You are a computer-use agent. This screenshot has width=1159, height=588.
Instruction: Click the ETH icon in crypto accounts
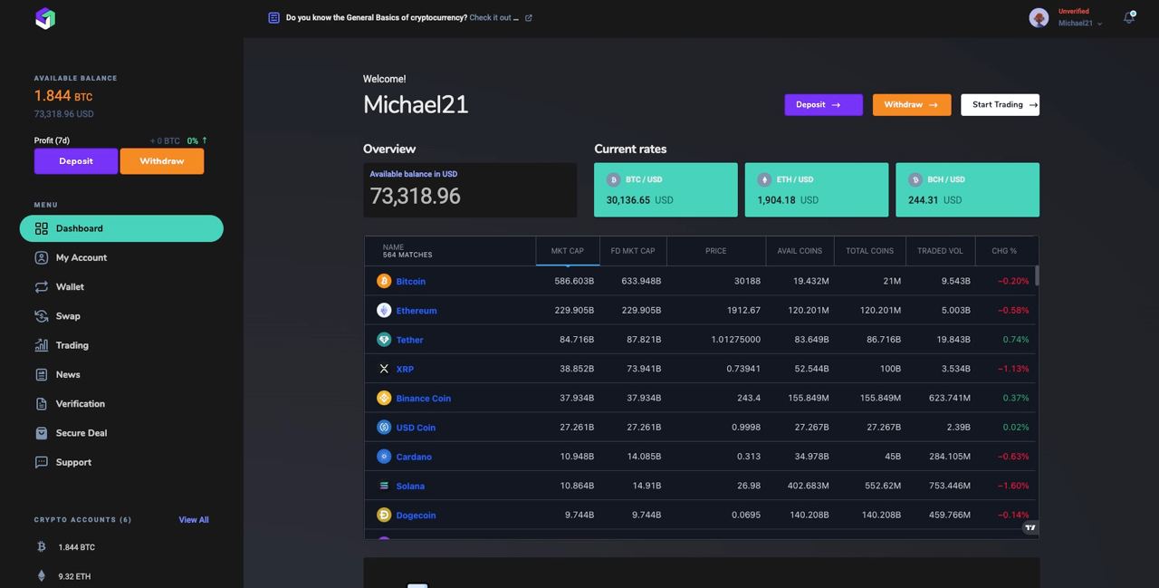click(x=41, y=576)
